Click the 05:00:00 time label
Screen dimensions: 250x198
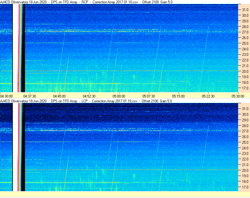119,96
